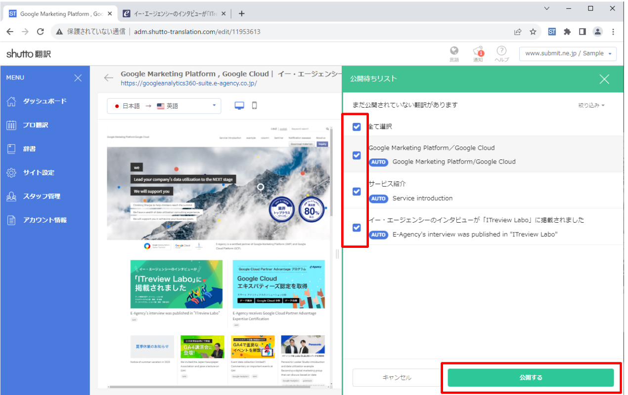Open the Chrome three-dot menu
Image resolution: width=628 pixels, height=395 pixels.
[613, 32]
